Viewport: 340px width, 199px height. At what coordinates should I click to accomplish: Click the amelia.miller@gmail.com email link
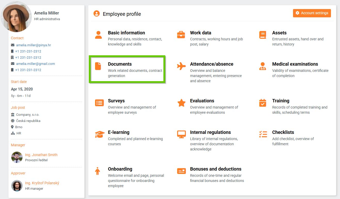point(36,64)
